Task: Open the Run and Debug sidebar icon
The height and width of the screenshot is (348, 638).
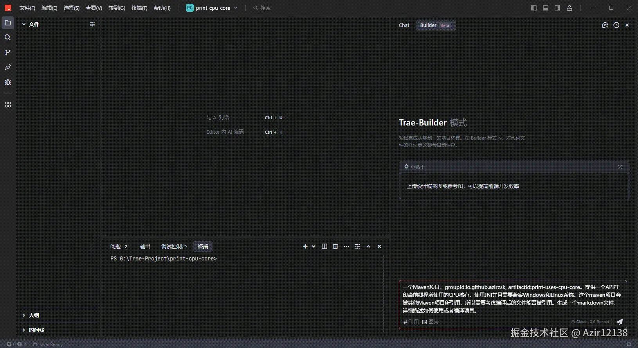Action: click(x=8, y=82)
